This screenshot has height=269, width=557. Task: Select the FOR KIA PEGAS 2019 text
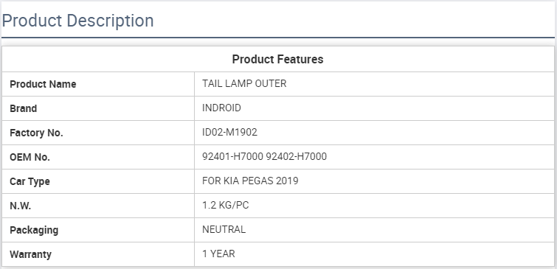click(x=250, y=181)
